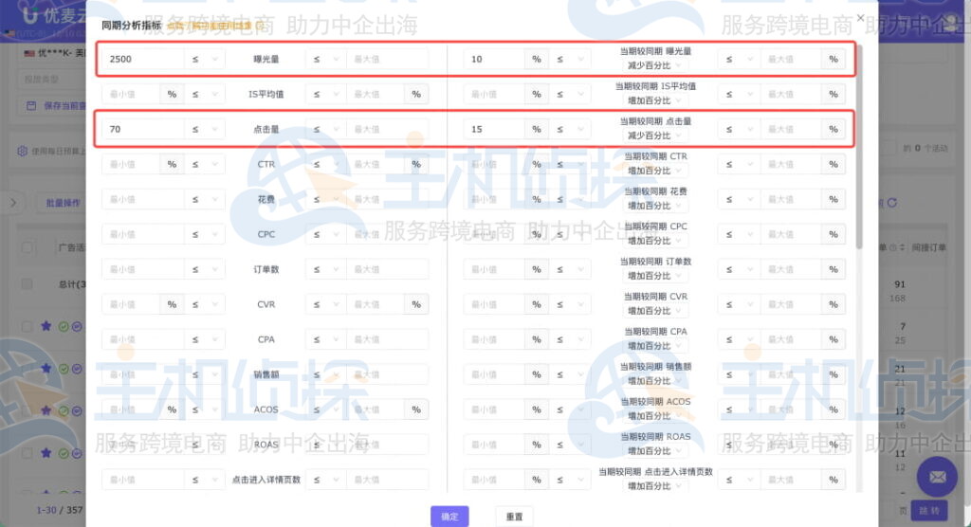
Task: Expand the left sidebar chevron arrow
Action: 13,203
